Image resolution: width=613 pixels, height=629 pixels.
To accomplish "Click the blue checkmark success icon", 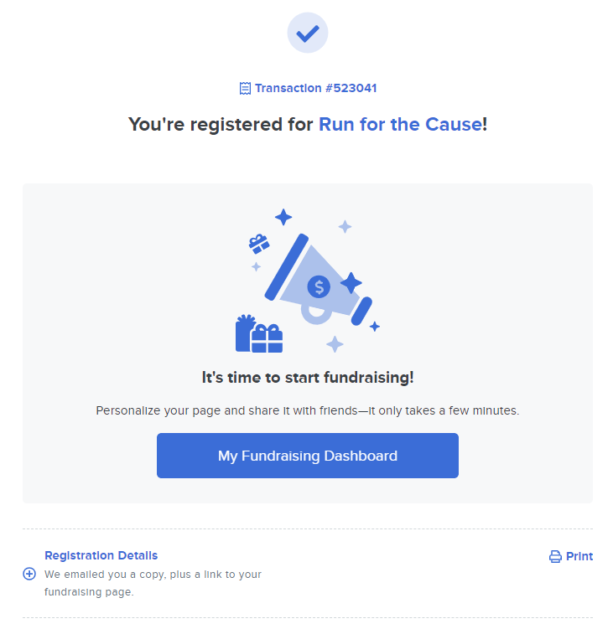I will pyautogui.click(x=307, y=33).
